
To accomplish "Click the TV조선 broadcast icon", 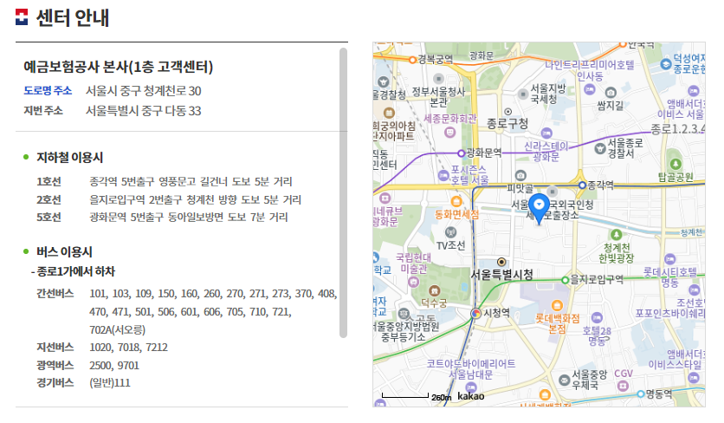I will click(450, 232).
